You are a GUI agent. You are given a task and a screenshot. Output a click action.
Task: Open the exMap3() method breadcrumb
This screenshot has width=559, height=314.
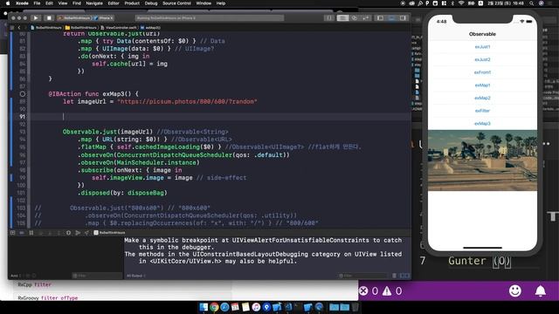point(150,27)
